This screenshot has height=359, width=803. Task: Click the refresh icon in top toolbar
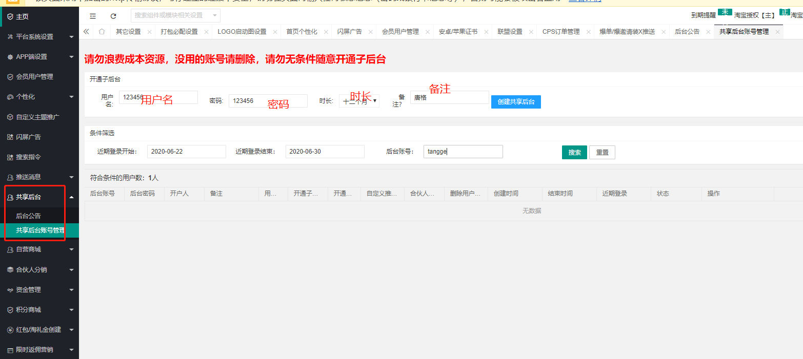[x=113, y=16]
